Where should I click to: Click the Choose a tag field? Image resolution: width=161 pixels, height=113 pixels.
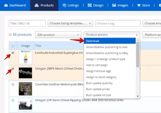(x=118, y=23)
